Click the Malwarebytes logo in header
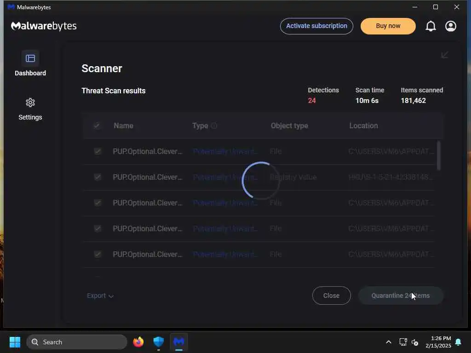Screen dimensions: 471x353 [x=44, y=26]
